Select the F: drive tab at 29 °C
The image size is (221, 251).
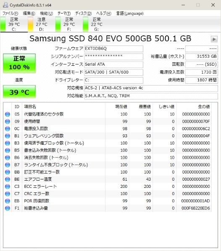(69, 24)
